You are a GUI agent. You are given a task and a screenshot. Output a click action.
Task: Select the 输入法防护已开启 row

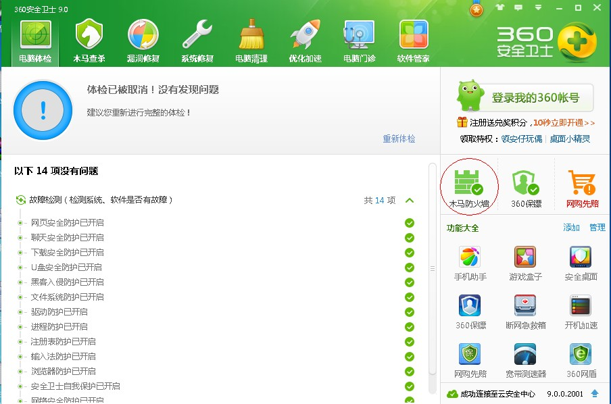[216, 357]
